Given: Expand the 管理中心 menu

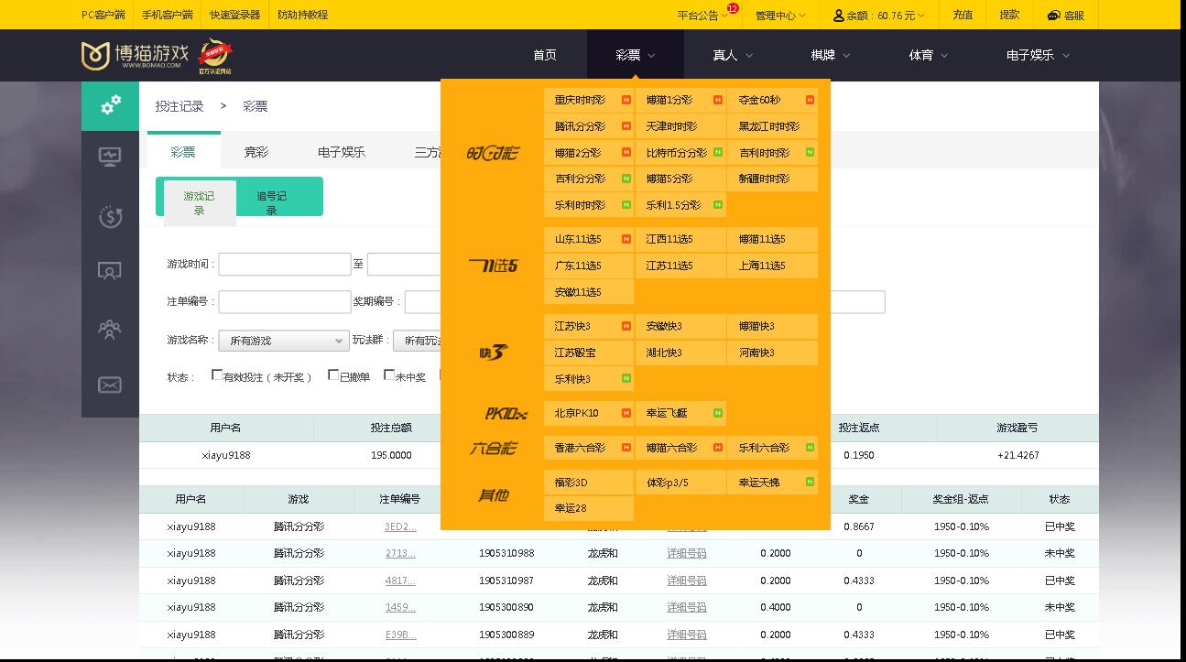Looking at the screenshot, I should click(780, 16).
